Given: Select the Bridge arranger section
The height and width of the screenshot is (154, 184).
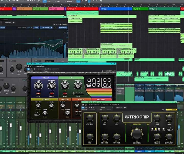Looking at the screenshot, I should tap(116, 9).
